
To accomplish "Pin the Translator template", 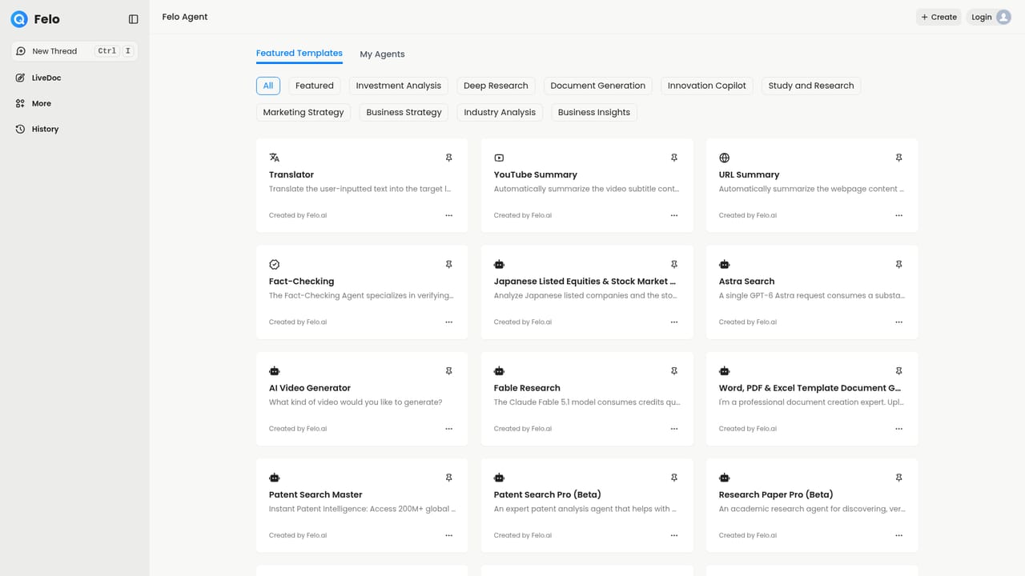I will (x=449, y=158).
